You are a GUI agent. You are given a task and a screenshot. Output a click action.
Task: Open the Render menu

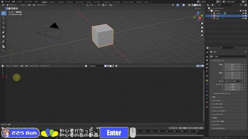point(20,2)
